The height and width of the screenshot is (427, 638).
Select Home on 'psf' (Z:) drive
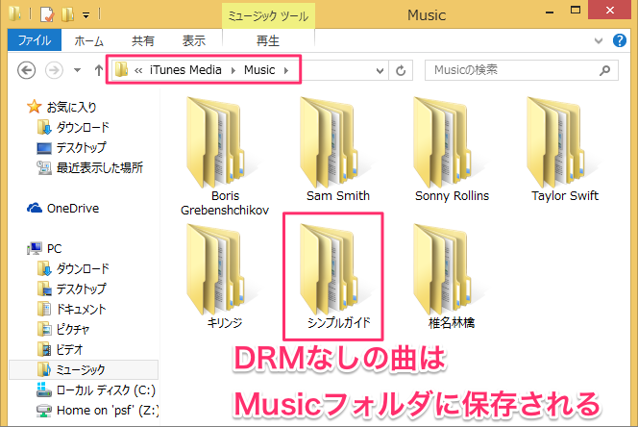point(97,410)
